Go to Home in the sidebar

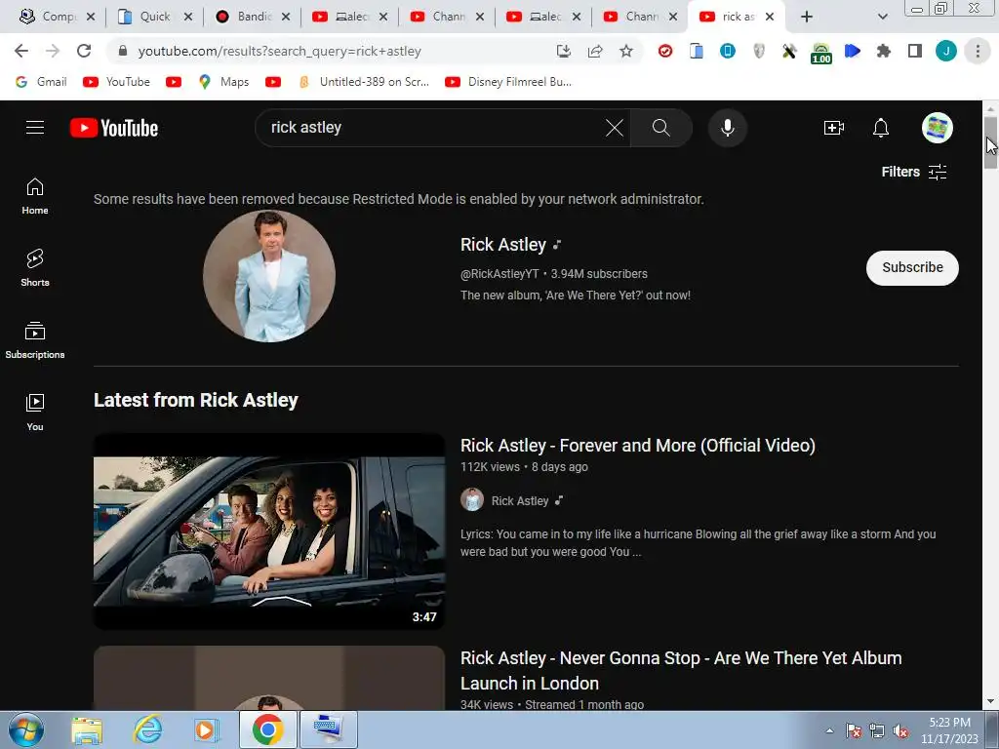35,196
